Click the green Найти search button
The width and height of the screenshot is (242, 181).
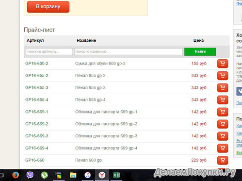[200, 51]
